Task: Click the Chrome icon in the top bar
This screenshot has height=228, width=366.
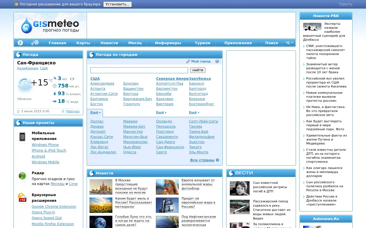Action: click(x=16, y=4)
